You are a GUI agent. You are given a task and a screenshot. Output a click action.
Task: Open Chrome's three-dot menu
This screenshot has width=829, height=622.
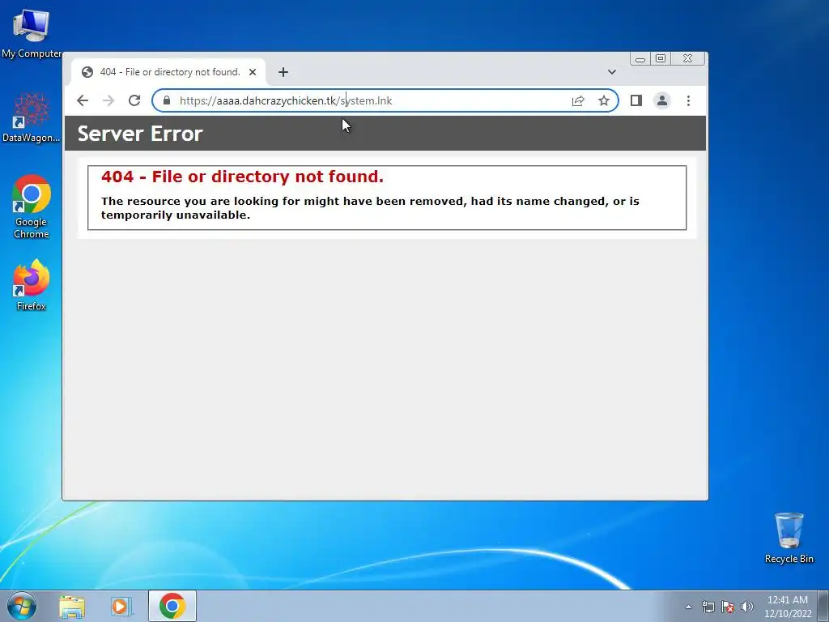coord(688,100)
